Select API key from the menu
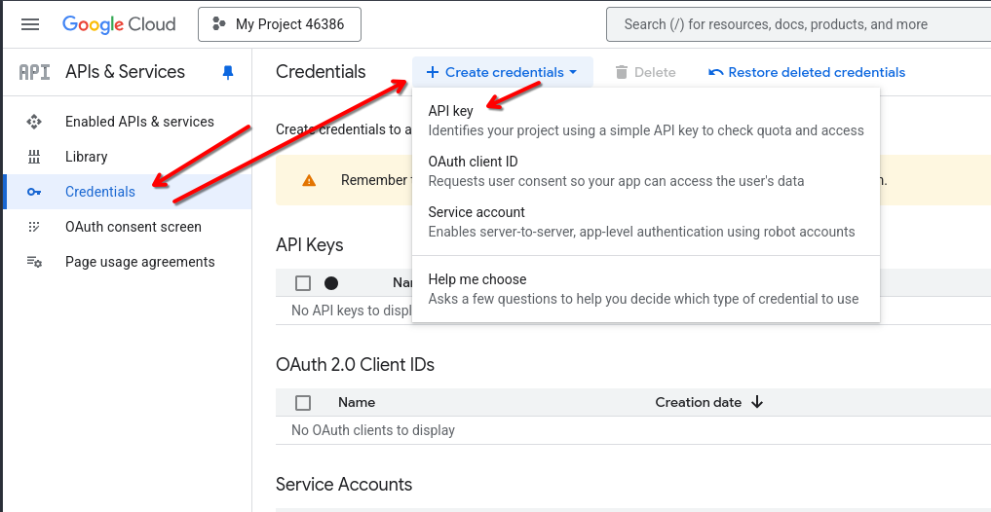The height and width of the screenshot is (512, 991). (x=451, y=111)
